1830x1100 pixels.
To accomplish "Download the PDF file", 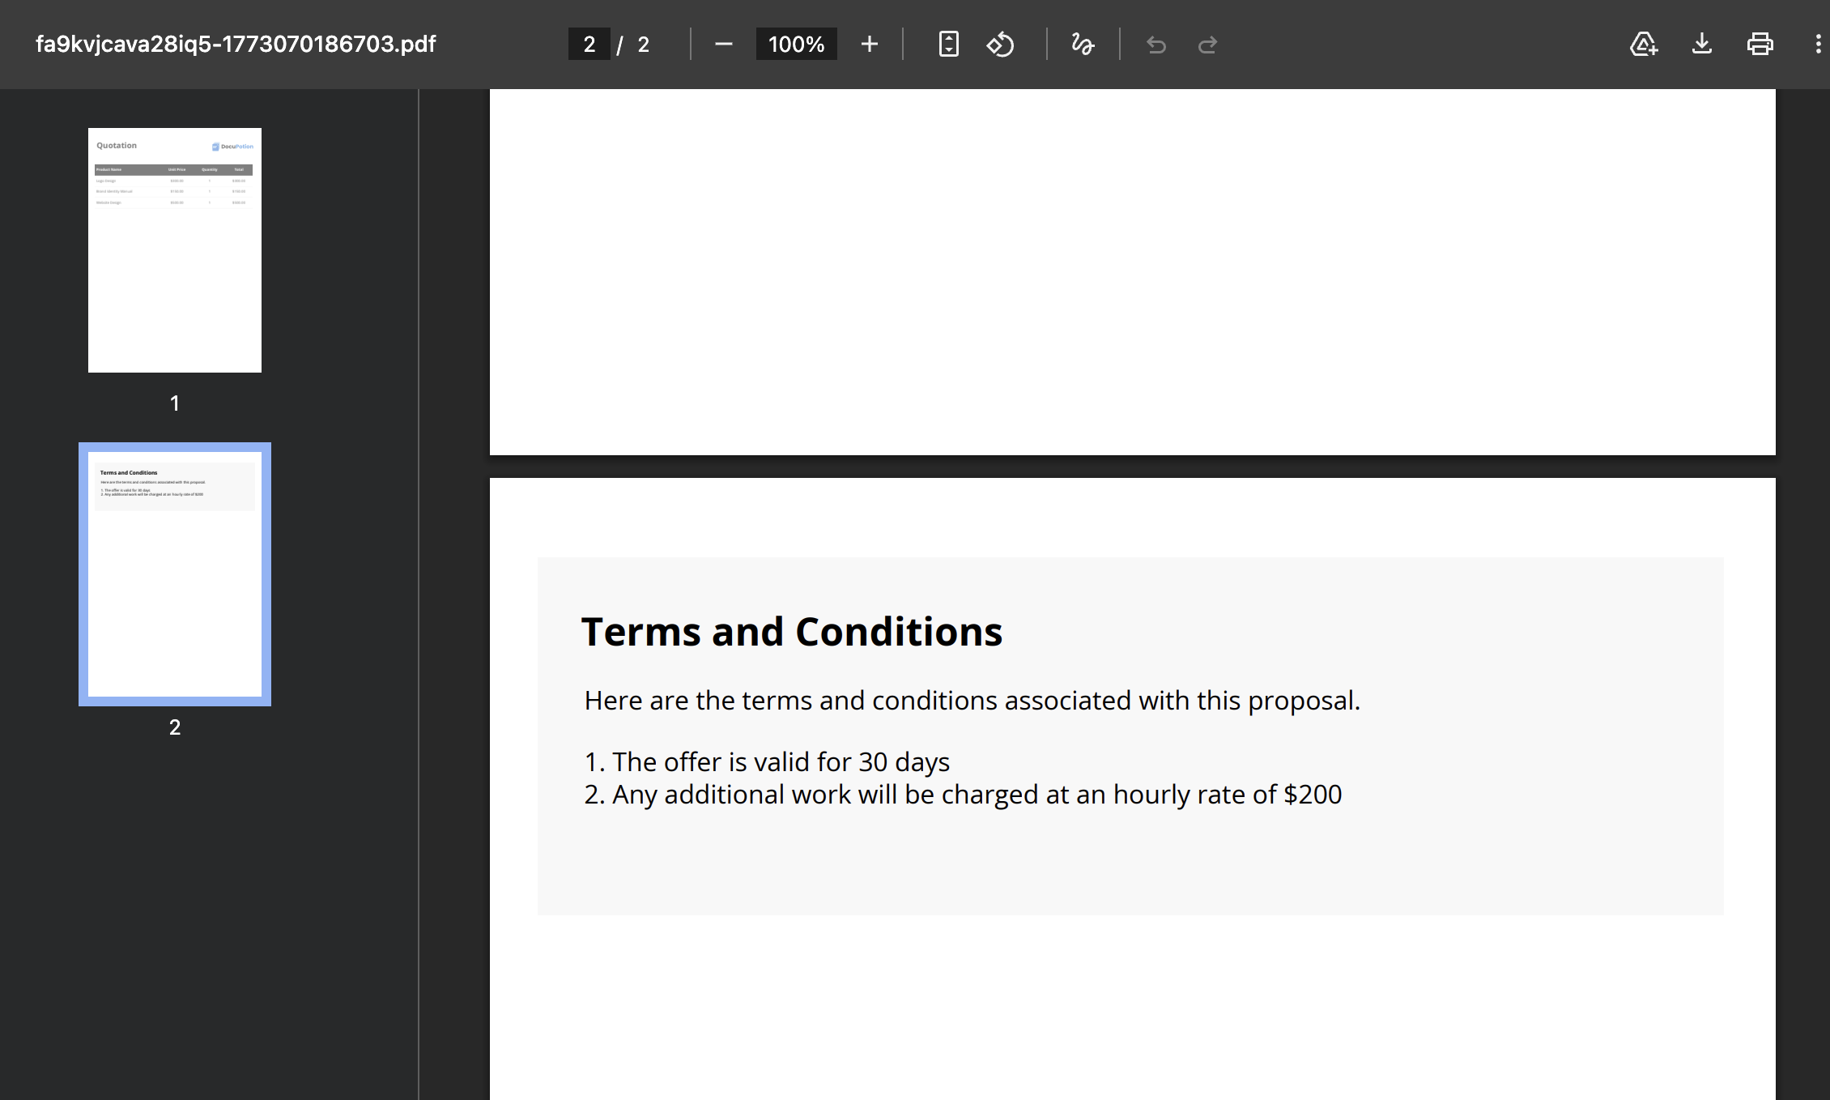I will coord(1701,45).
